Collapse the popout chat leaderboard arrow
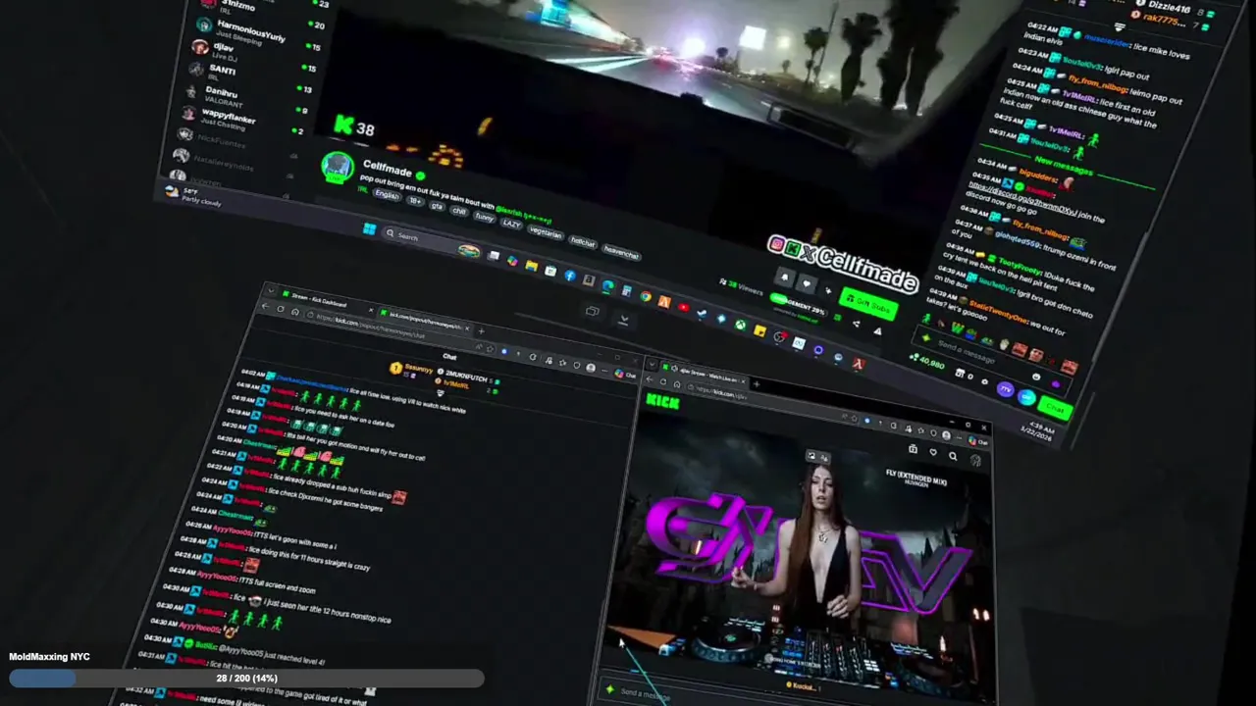 (x=441, y=391)
